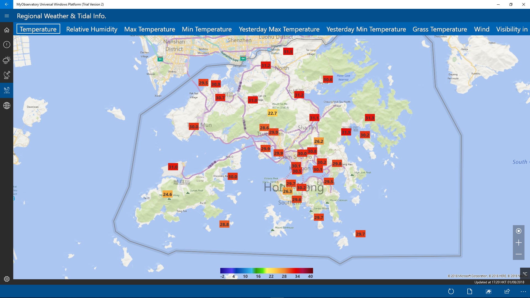Open the radar satellite dish icon
The width and height of the screenshot is (530, 298).
coord(7,74)
